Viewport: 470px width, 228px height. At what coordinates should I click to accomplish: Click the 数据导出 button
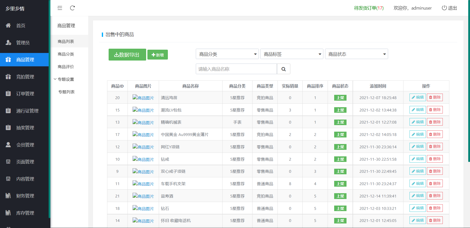[x=127, y=54]
